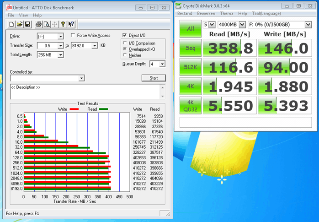The height and width of the screenshot is (222, 319).
Task: Choose the Neither radio option
Action: click(x=125, y=55)
